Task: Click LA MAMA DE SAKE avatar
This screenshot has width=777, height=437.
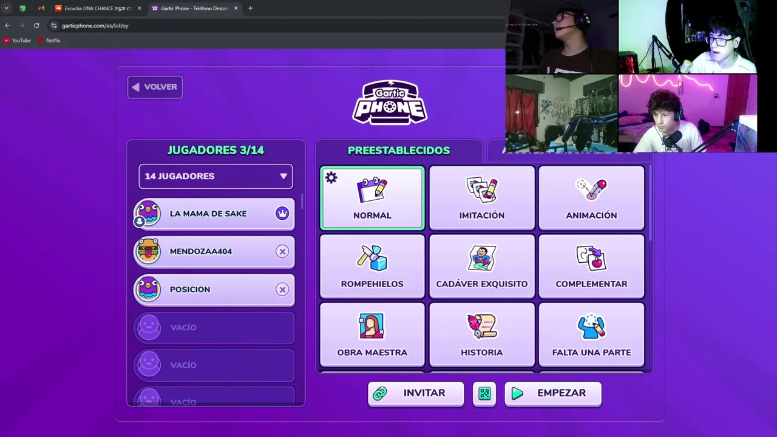Action: point(148,214)
